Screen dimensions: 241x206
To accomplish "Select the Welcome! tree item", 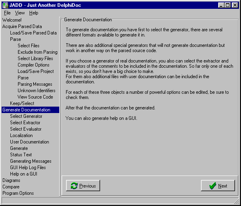I will coord(12,20).
